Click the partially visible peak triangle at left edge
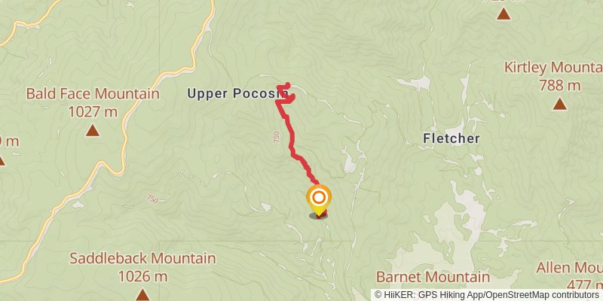Image resolution: width=603 pixels, height=301 pixels. (2, 161)
